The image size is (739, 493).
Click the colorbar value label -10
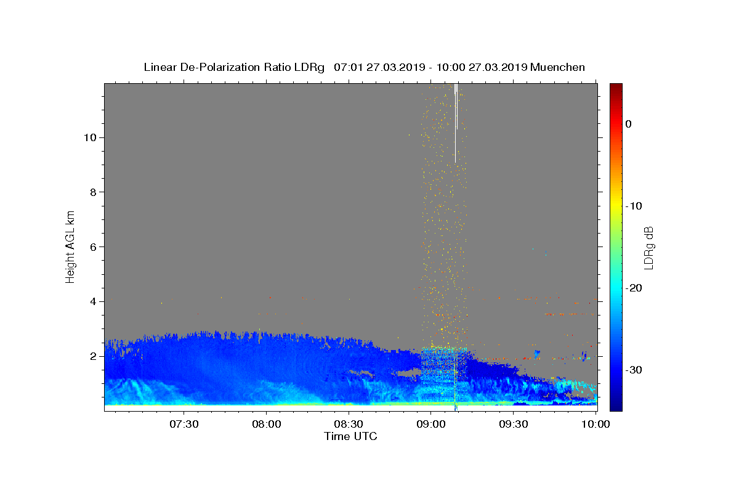point(634,206)
